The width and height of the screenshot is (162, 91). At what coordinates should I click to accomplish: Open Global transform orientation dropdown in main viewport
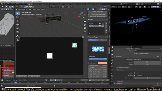(x=53, y=7)
